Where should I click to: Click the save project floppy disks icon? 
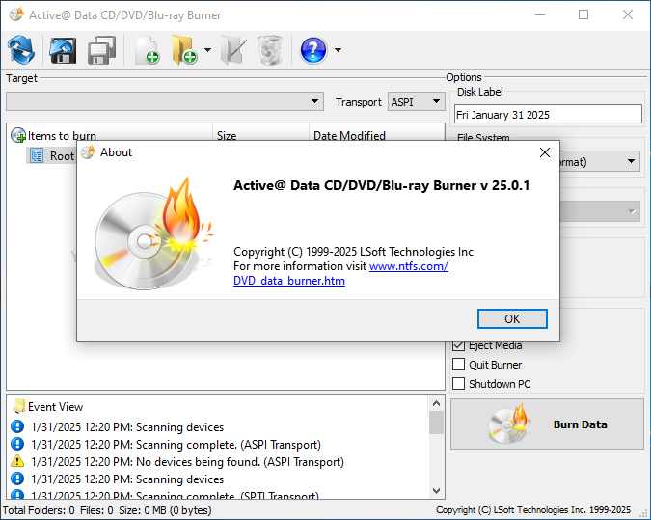tap(101, 50)
